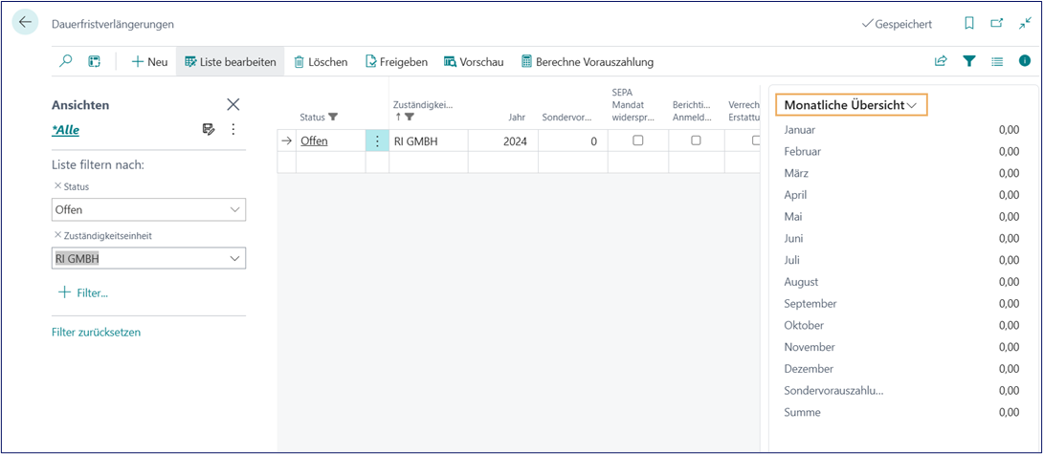1043x454 pixels.
Task: Open page in new window icon
Action: pos(997,23)
